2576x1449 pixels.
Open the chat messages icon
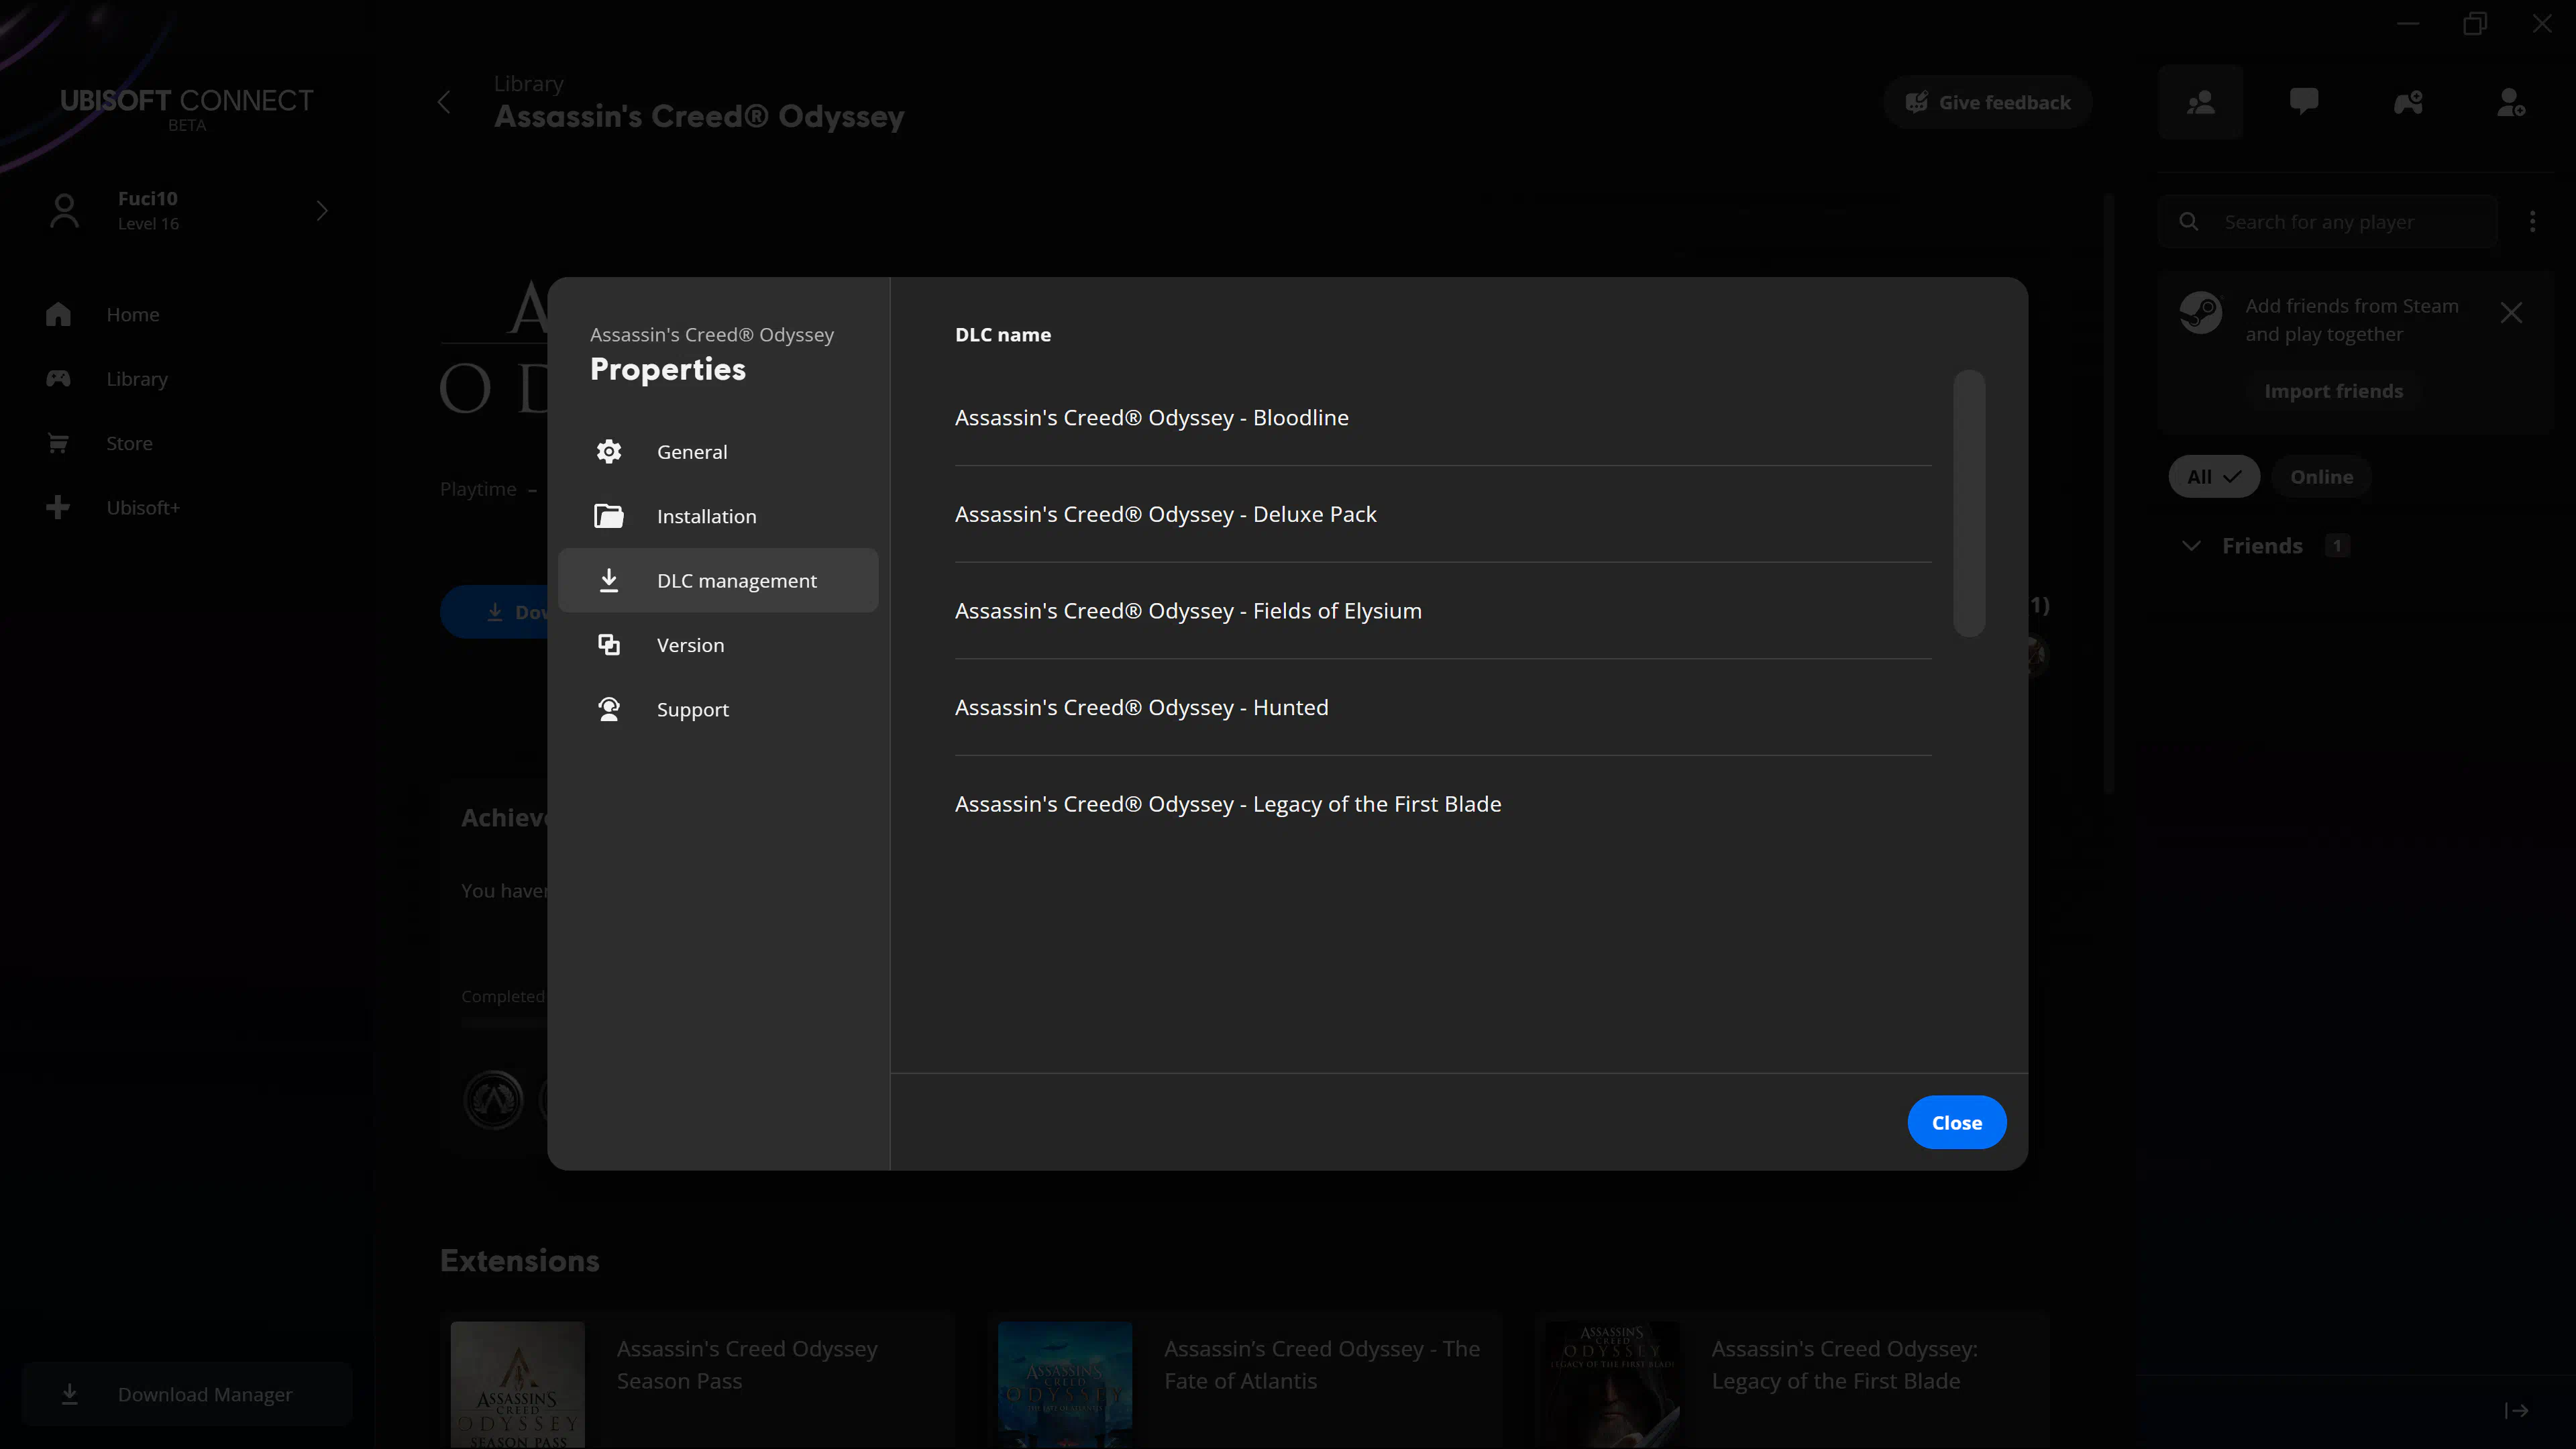(x=2304, y=102)
